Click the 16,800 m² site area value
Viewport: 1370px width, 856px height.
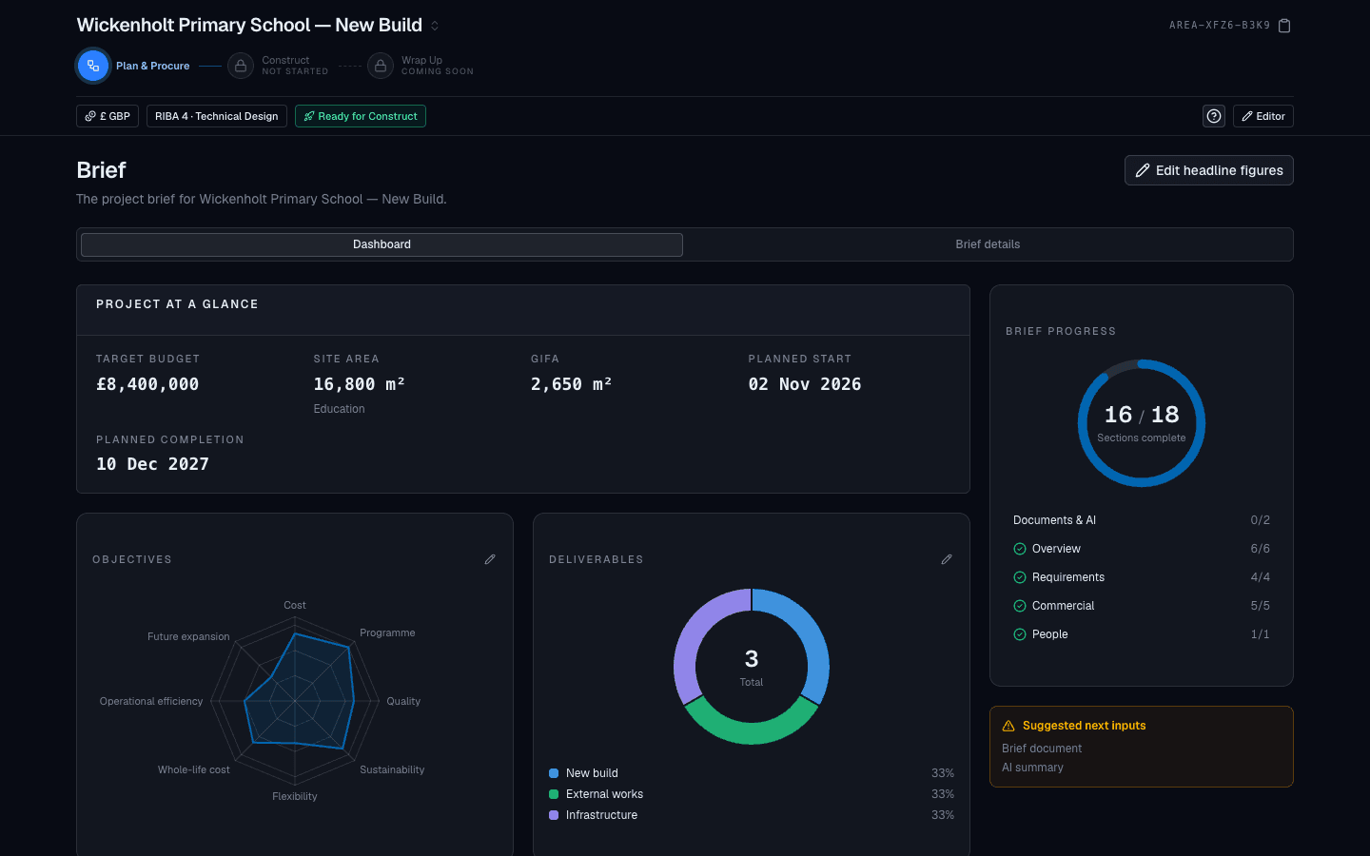tap(360, 384)
